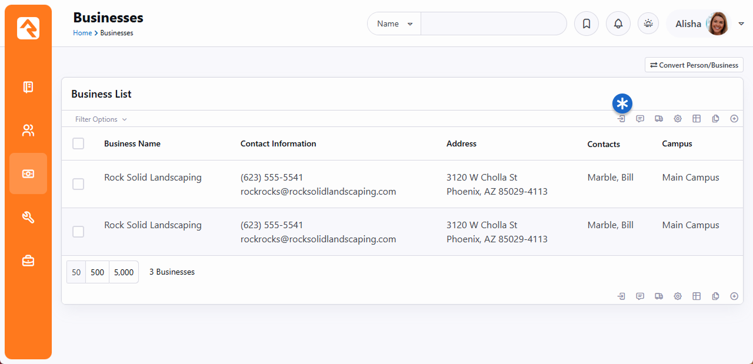Toggle the select-all checkbox in the table header
The image size is (753, 364).
tap(78, 143)
